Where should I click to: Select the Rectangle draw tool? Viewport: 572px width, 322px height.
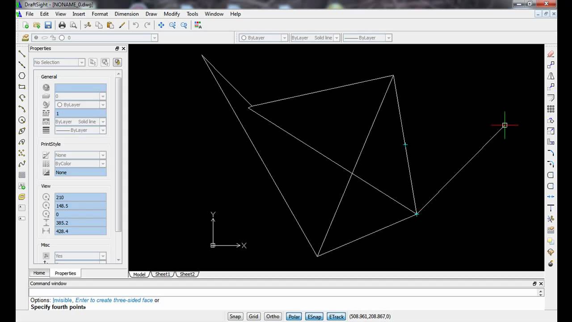pos(22,87)
